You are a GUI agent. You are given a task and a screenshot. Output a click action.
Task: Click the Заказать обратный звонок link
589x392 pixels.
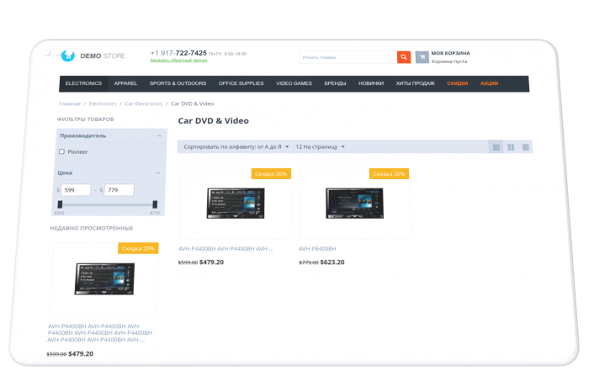point(178,60)
